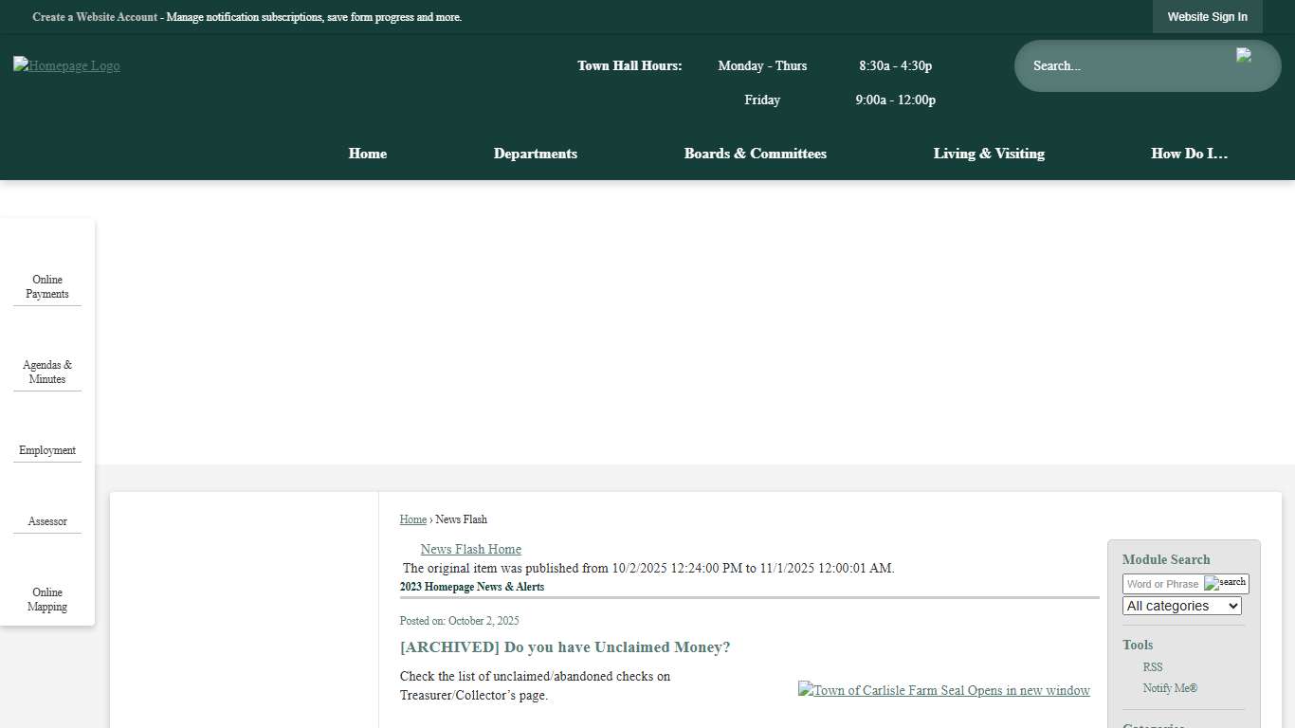This screenshot has height=728, width=1295.
Task: Click the Website Sign In button
Action: (x=1207, y=17)
